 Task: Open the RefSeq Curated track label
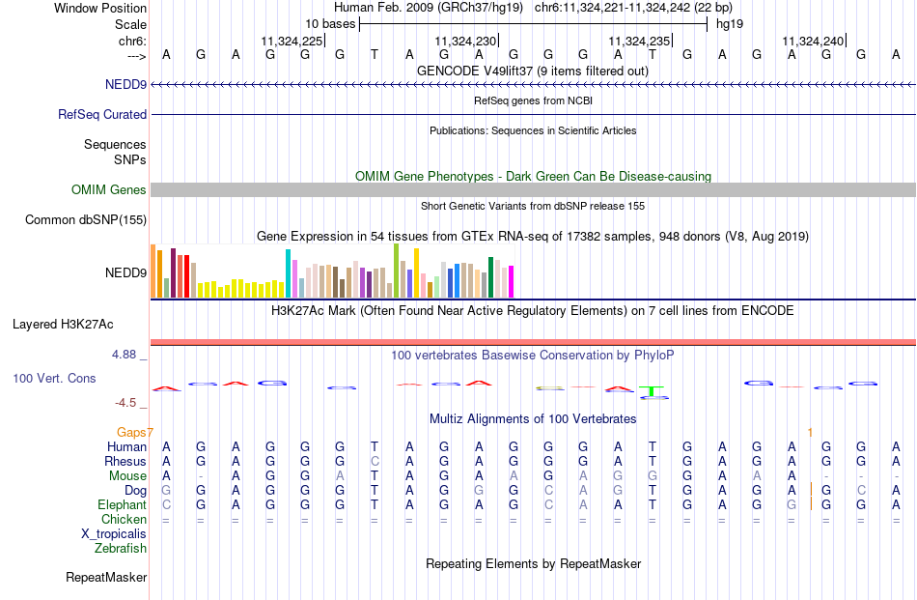[x=102, y=114]
